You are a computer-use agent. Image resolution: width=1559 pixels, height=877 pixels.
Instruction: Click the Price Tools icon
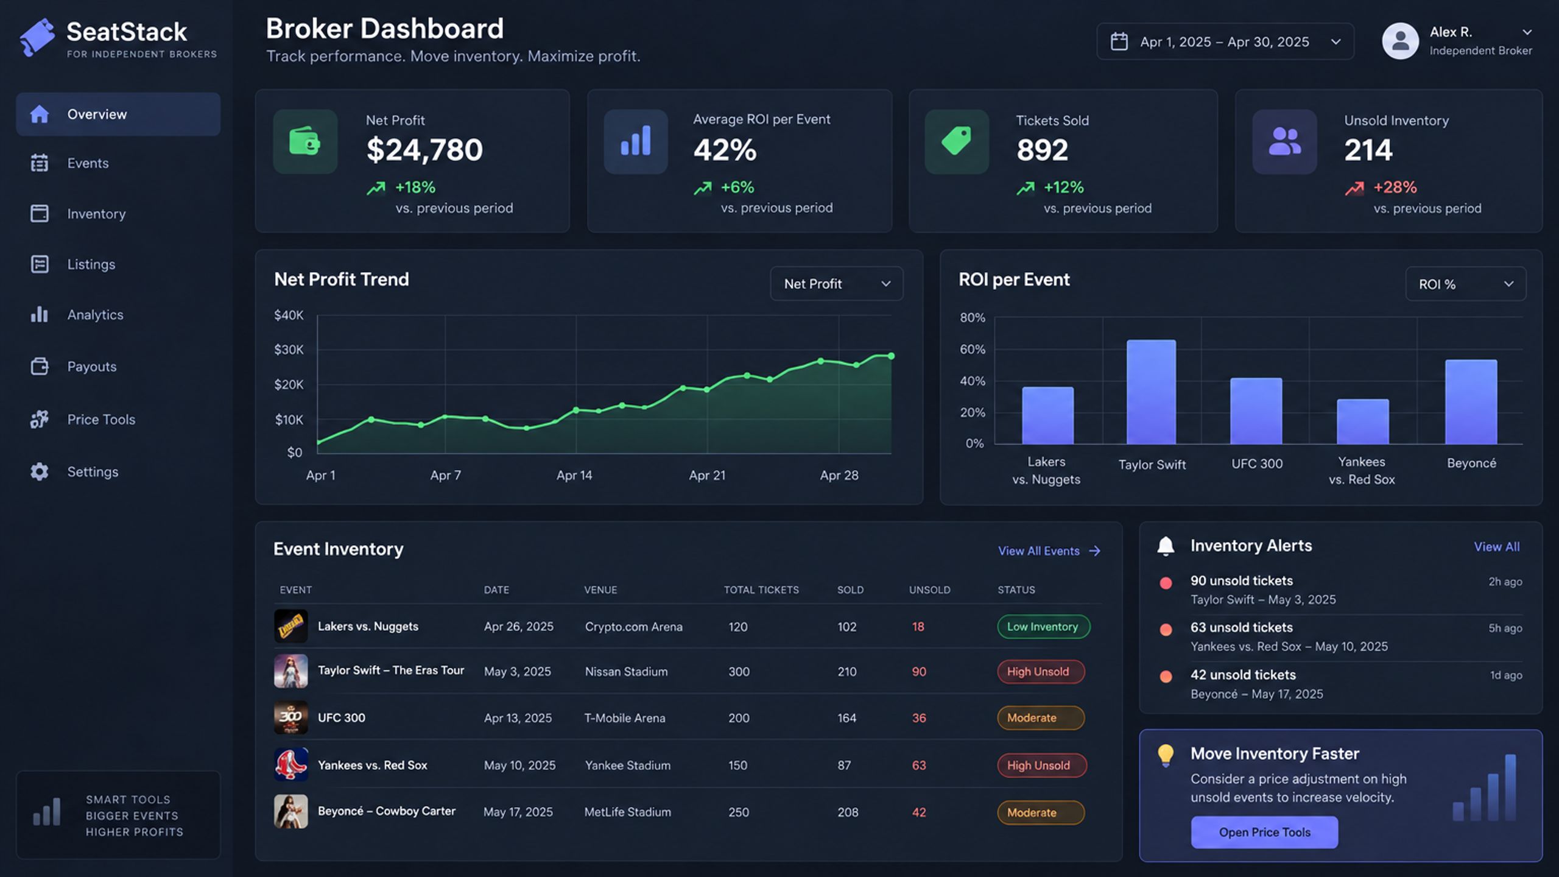[40, 419]
